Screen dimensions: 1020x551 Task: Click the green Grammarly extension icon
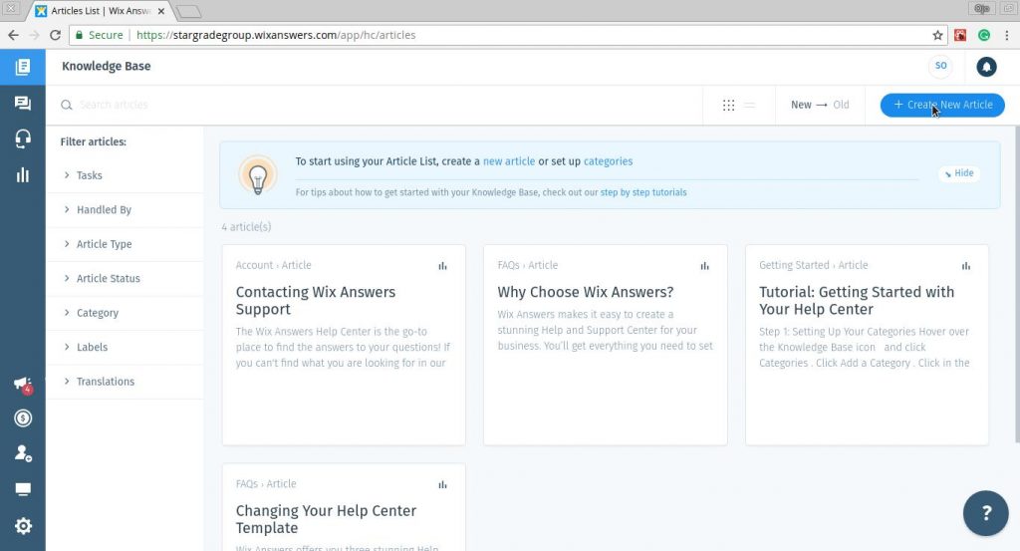(984, 35)
